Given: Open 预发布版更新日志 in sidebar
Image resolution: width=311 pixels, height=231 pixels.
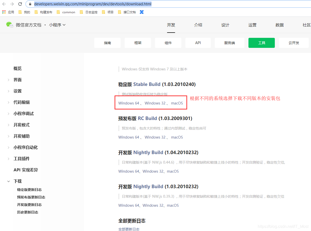Looking at the screenshot, I should click(31, 197).
